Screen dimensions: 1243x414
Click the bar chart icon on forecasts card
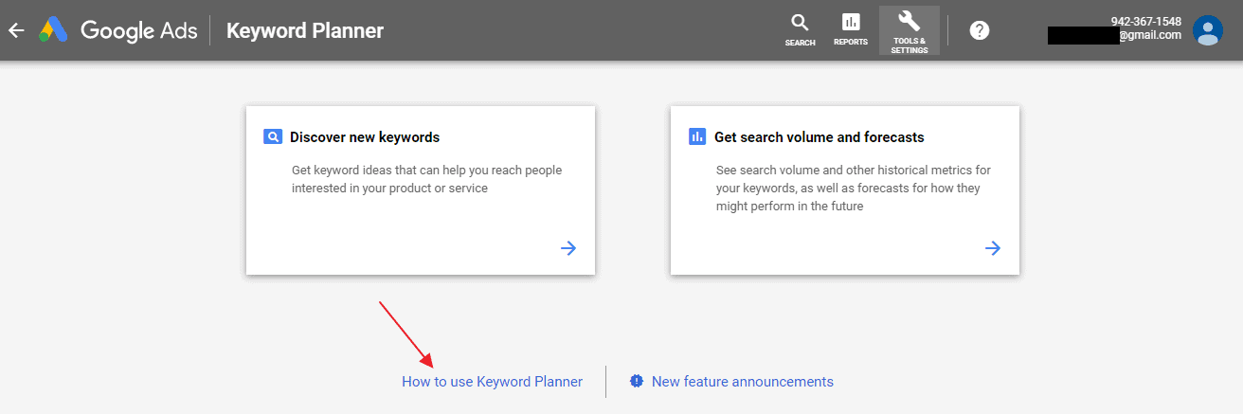[x=697, y=137]
